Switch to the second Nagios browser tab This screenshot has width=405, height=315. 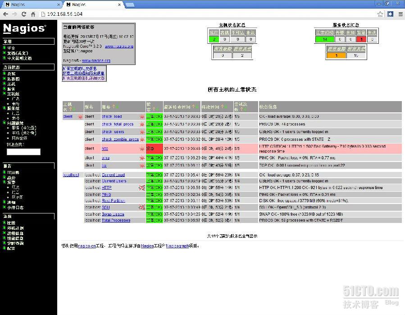(93, 5)
